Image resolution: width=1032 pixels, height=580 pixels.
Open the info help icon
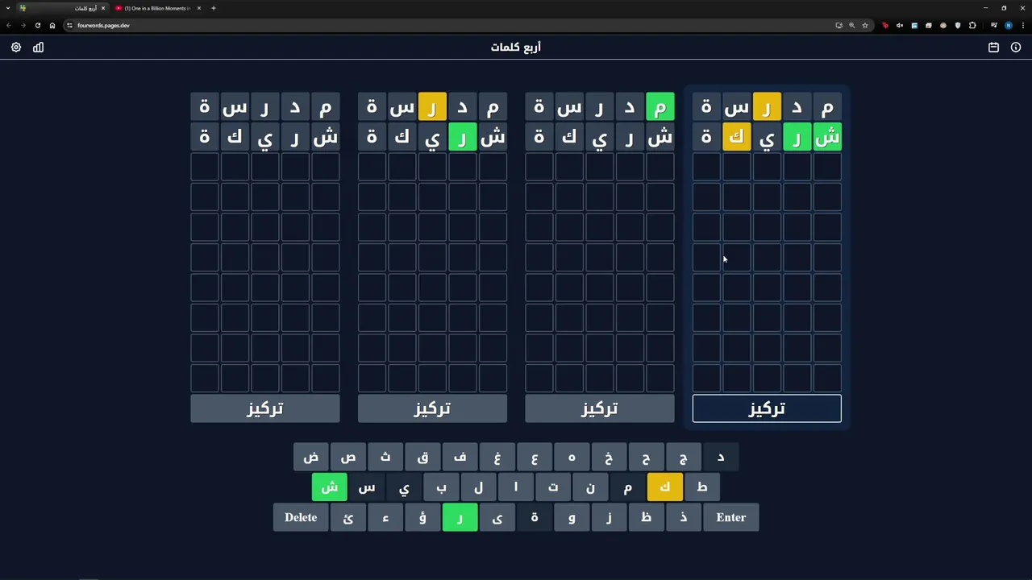pos(1016,48)
